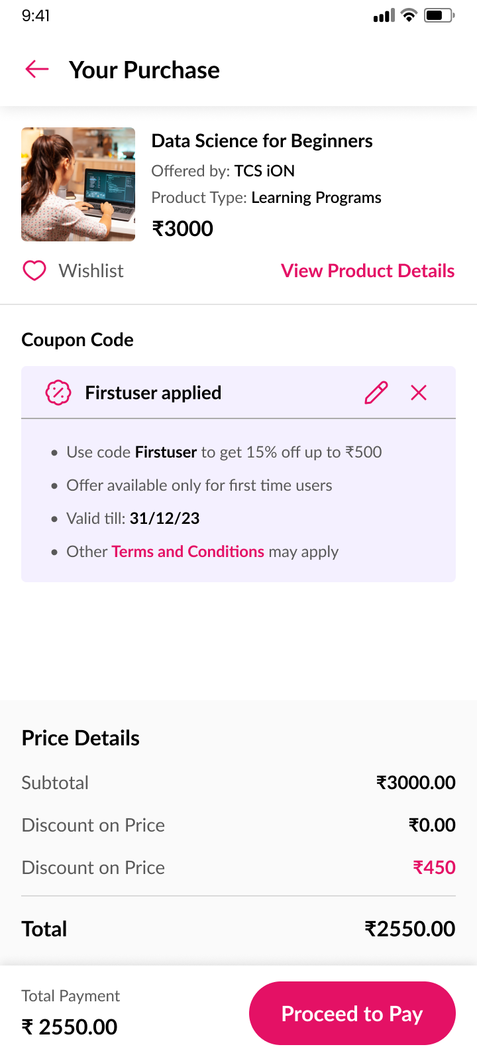Tap the Firstuser applied coupon text

tap(153, 393)
